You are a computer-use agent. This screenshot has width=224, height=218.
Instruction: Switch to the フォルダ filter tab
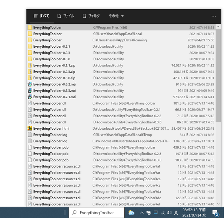pyautogui.click(x=91, y=16)
